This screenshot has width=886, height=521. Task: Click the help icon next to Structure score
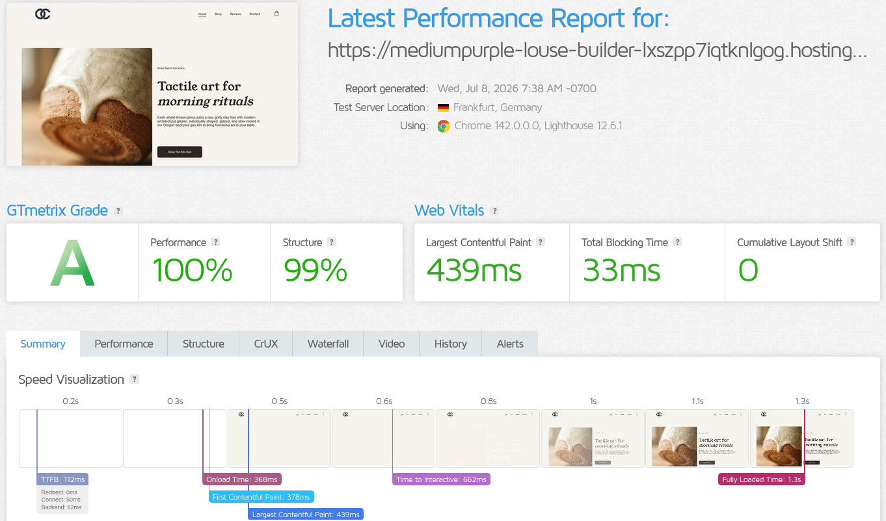point(331,242)
